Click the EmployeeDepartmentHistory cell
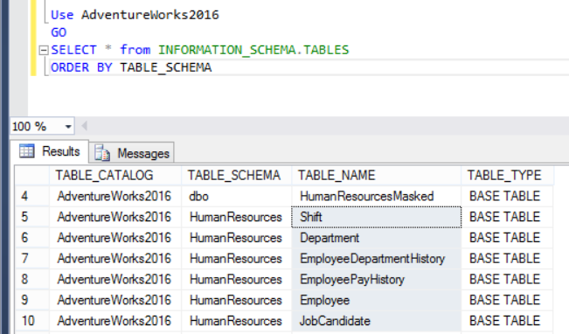Image resolution: width=569 pixels, height=334 pixels. point(377,259)
